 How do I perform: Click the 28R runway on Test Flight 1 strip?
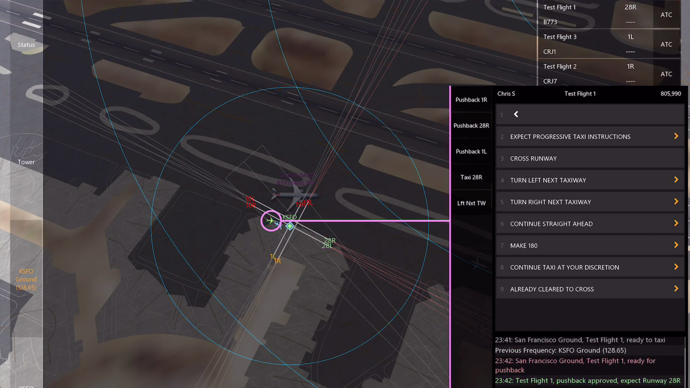[x=630, y=7]
